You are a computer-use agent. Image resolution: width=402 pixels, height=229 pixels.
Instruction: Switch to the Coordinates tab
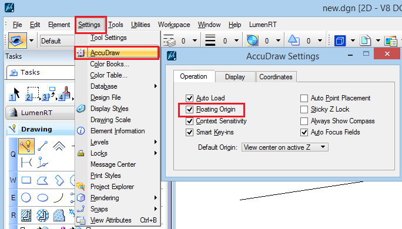tap(276, 77)
